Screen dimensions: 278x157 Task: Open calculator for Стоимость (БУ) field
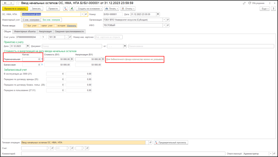(72, 59)
